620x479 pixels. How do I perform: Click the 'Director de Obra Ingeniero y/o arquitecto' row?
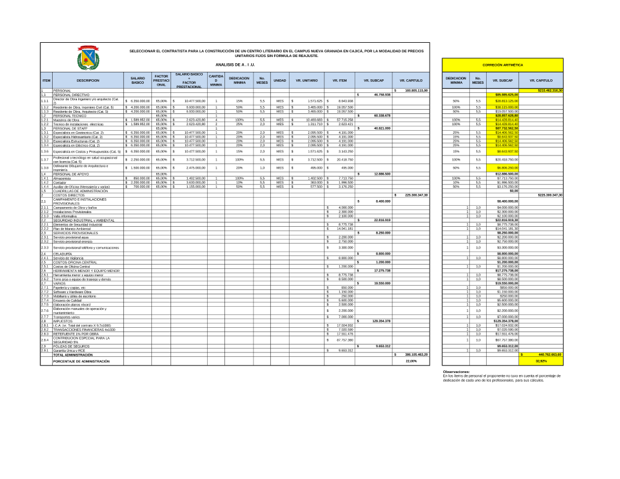coord(88,101)
